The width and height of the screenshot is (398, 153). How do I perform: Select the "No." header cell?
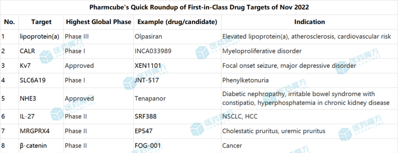click(10, 22)
